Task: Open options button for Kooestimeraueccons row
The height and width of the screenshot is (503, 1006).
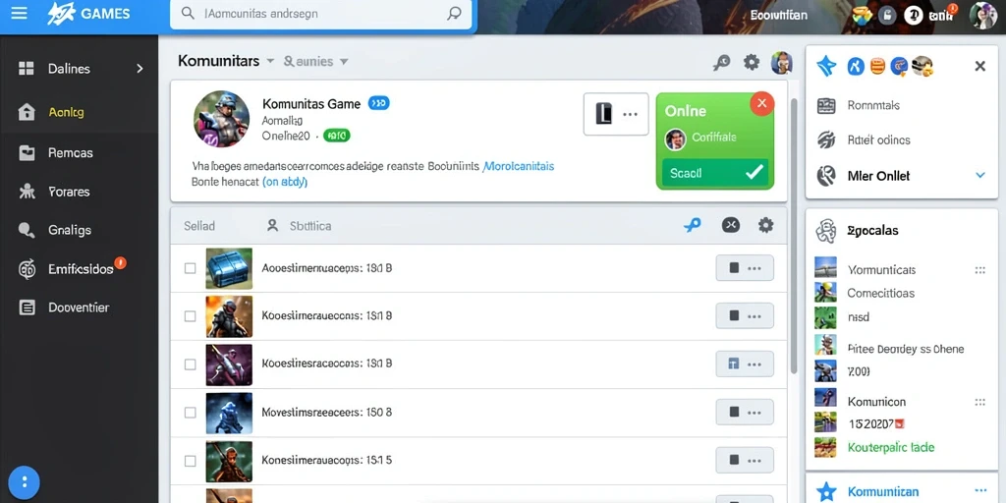Action: [x=745, y=315]
